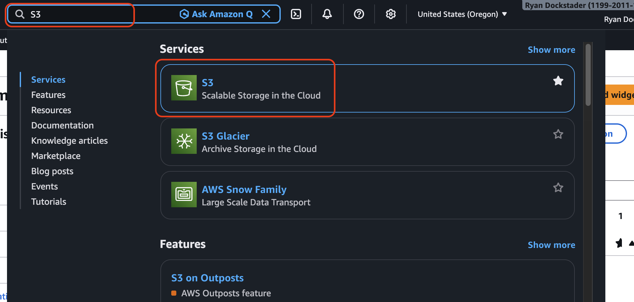Select the Features filter in sidebar

click(48, 95)
